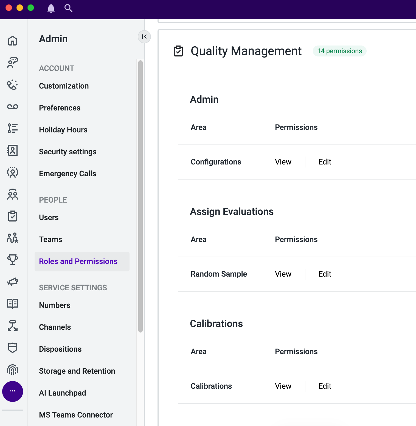
Task: Open the fingerprint icon
Action: 13,370
